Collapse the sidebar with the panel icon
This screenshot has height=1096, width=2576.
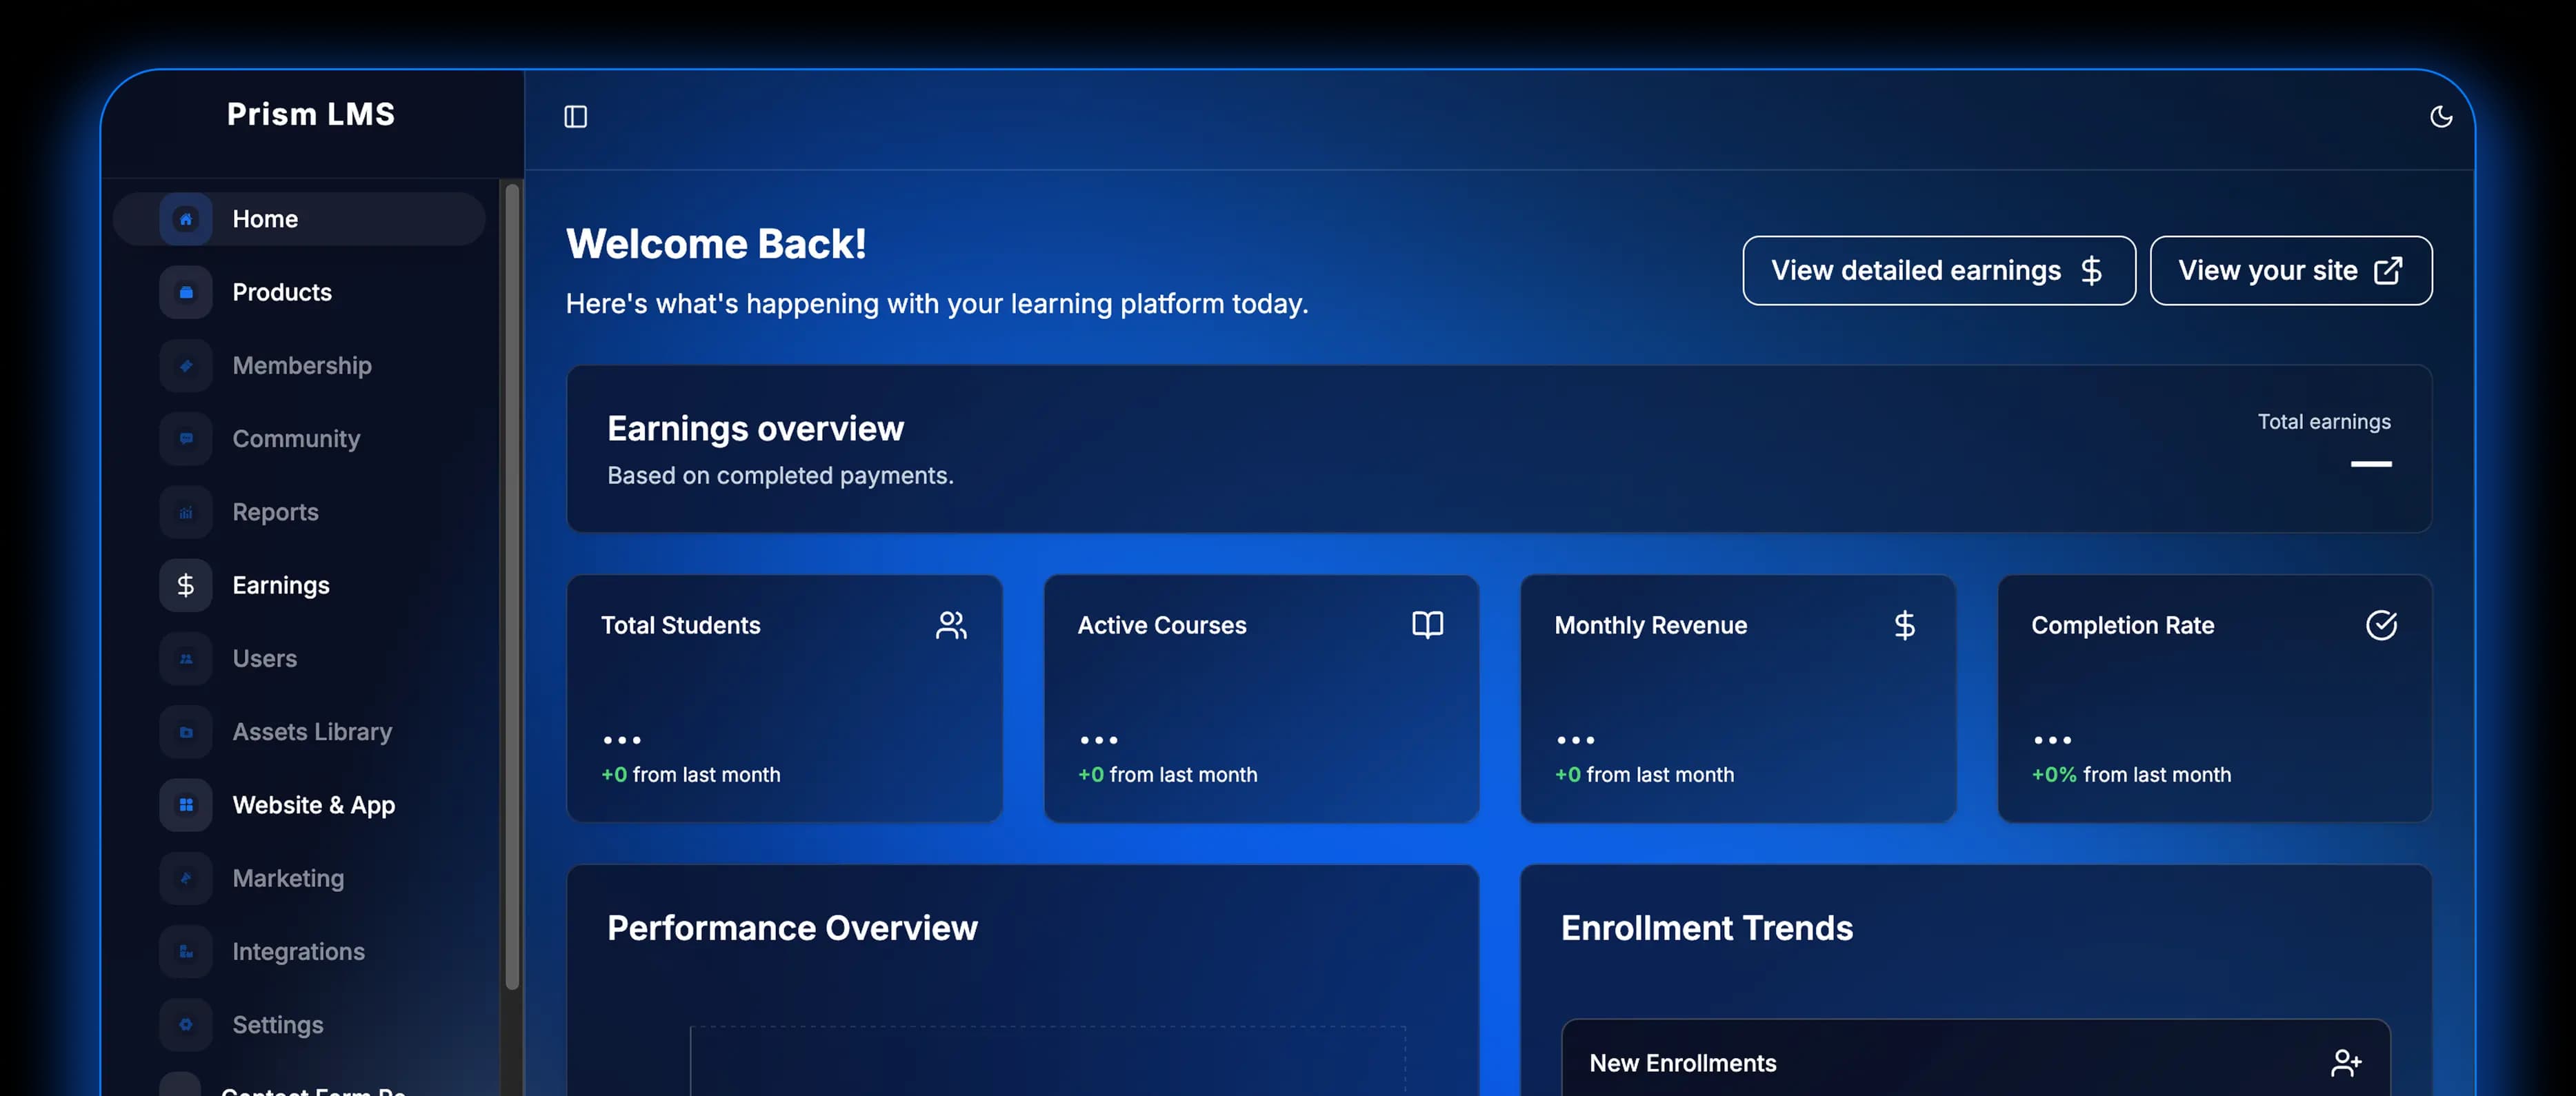coord(575,117)
